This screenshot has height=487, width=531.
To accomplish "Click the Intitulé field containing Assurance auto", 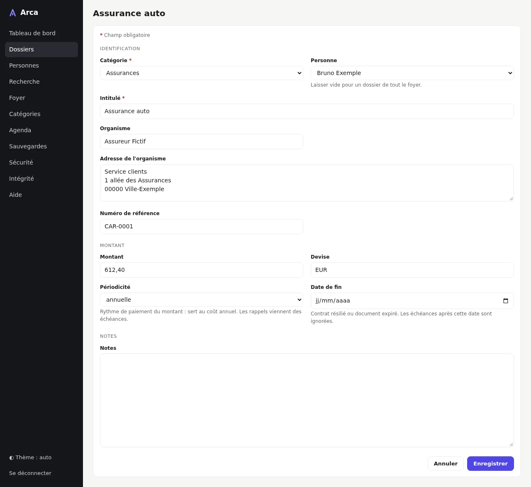I will [307, 111].
